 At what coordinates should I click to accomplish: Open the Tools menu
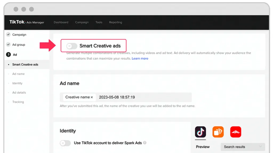(99, 22)
